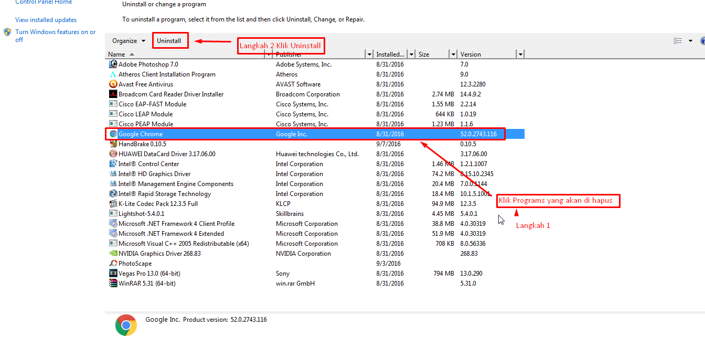The image size is (705, 338).
Task: Click the PhotoScape icon
Action: [113, 264]
